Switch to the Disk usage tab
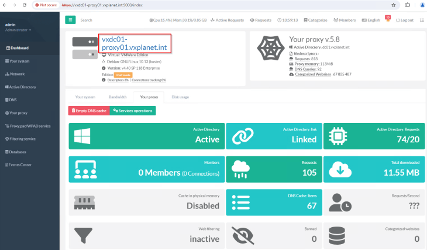This screenshot has height=250, width=427. click(180, 97)
